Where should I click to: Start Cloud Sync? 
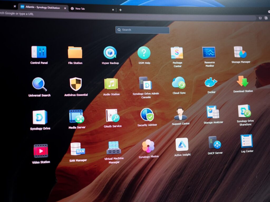179,83
